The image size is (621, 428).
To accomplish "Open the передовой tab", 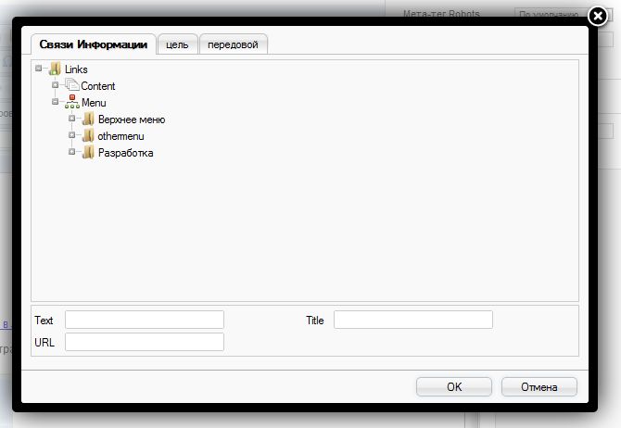I will click(x=233, y=44).
